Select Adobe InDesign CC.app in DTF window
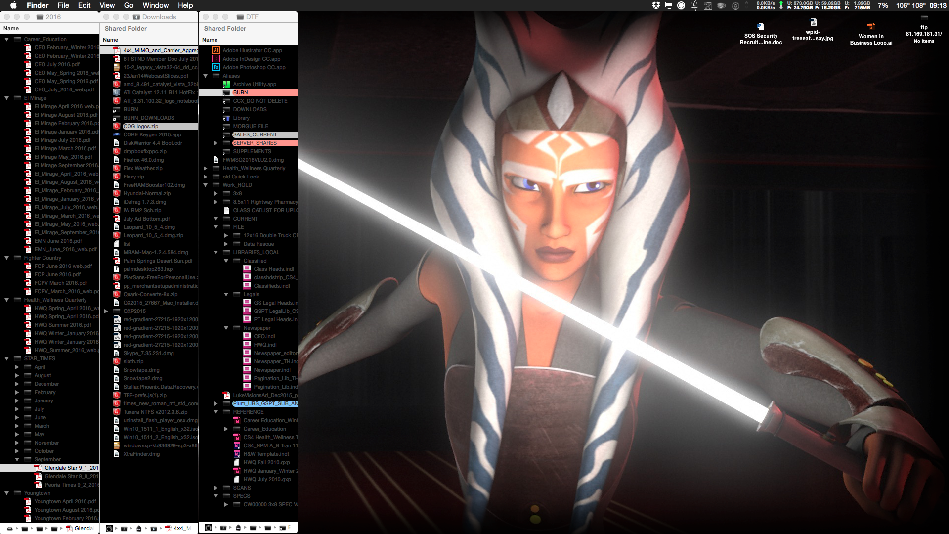Viewport: 949px width, 534px height. [251, 59]
